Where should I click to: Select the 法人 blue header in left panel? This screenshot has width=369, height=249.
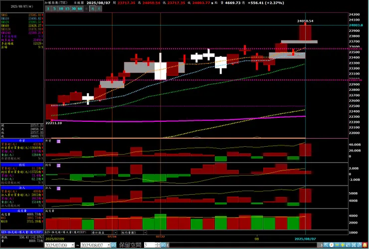pos(22,188)
